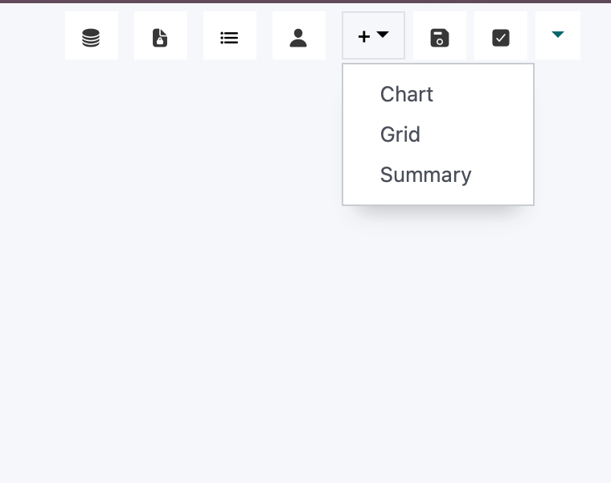The width and height of the screenshot is (611, 483).
Task: Collapse the add menu via black caret
Action: coord(383,35)
